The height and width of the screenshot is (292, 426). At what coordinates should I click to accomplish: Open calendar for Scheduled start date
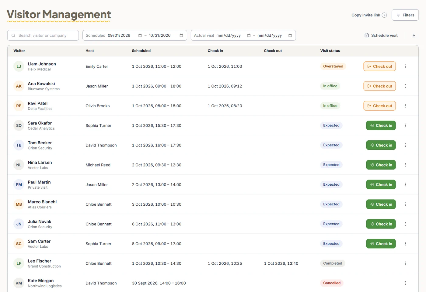pyautogui.click(x=140, y=36)
